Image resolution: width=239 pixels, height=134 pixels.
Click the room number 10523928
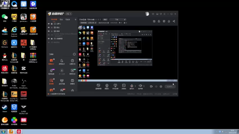coord(114,23)
